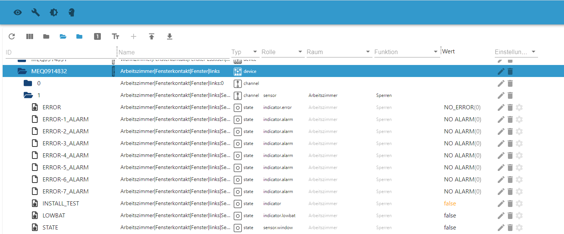Edit the ERROR-1_ALARM object
The width and height of the screenshot is (564, 234).
(501, 119)
